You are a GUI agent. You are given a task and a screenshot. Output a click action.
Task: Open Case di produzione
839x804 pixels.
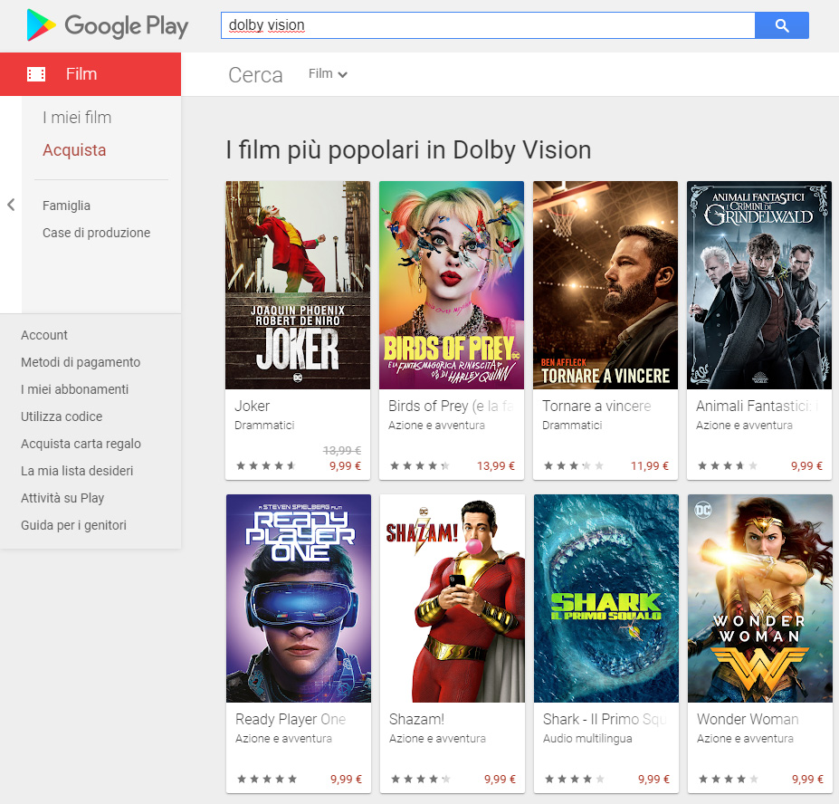(x=96, y=233)
